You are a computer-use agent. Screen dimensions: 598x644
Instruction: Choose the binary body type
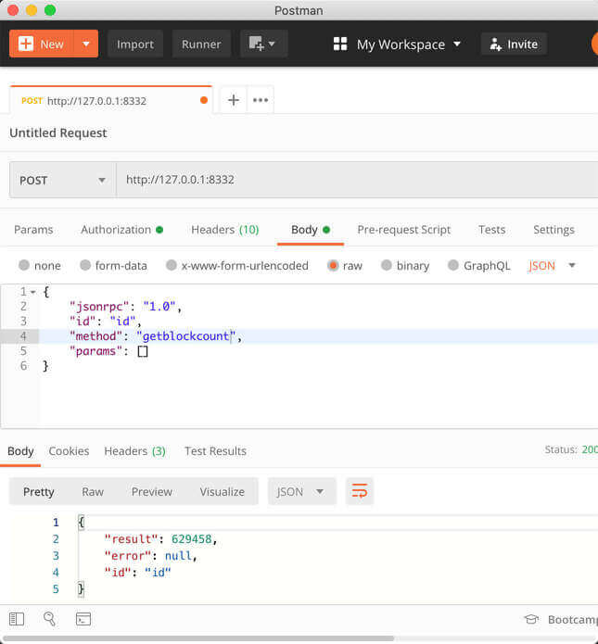point(387,265)
